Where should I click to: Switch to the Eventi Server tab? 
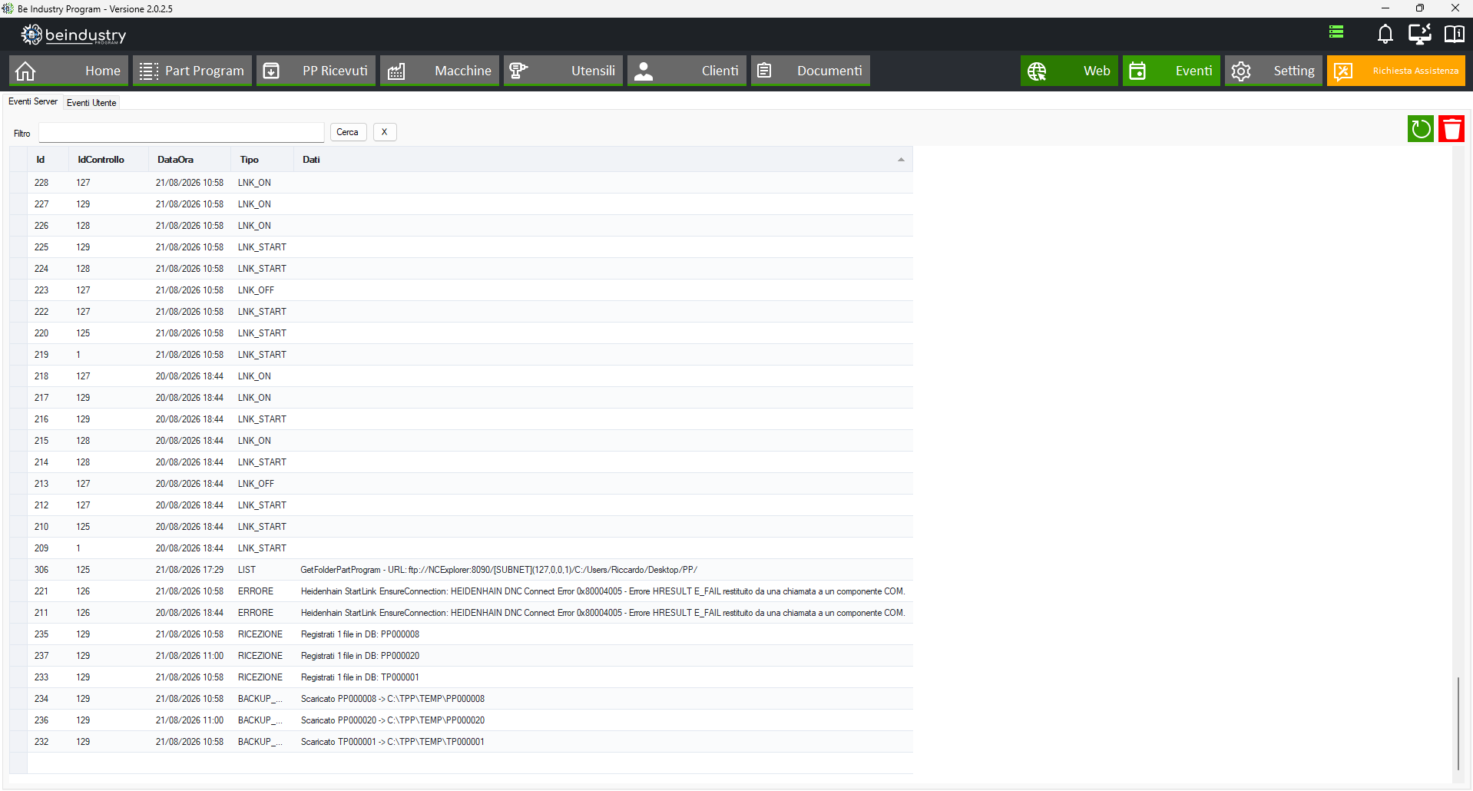click(33, 101)
